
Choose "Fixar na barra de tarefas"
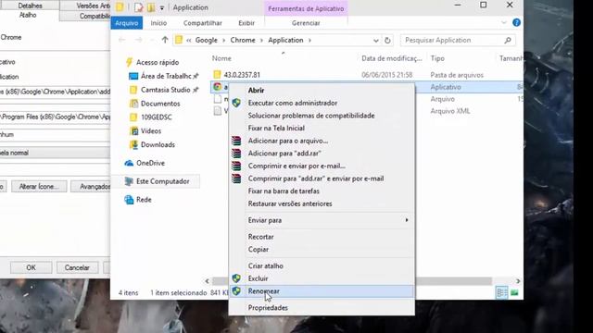[x=284, y=191]
